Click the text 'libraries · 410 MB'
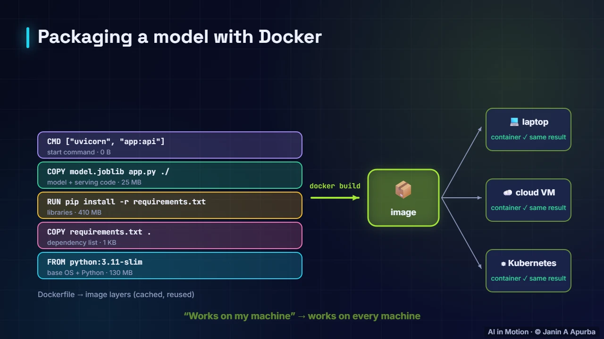Viewport: 604px width, 339px height. [74, 212]
